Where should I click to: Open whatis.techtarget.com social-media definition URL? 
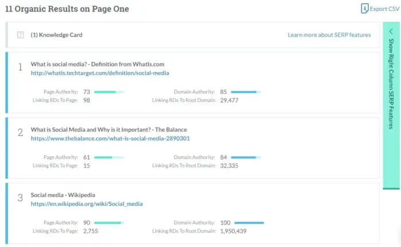click(x=100, y=73)
